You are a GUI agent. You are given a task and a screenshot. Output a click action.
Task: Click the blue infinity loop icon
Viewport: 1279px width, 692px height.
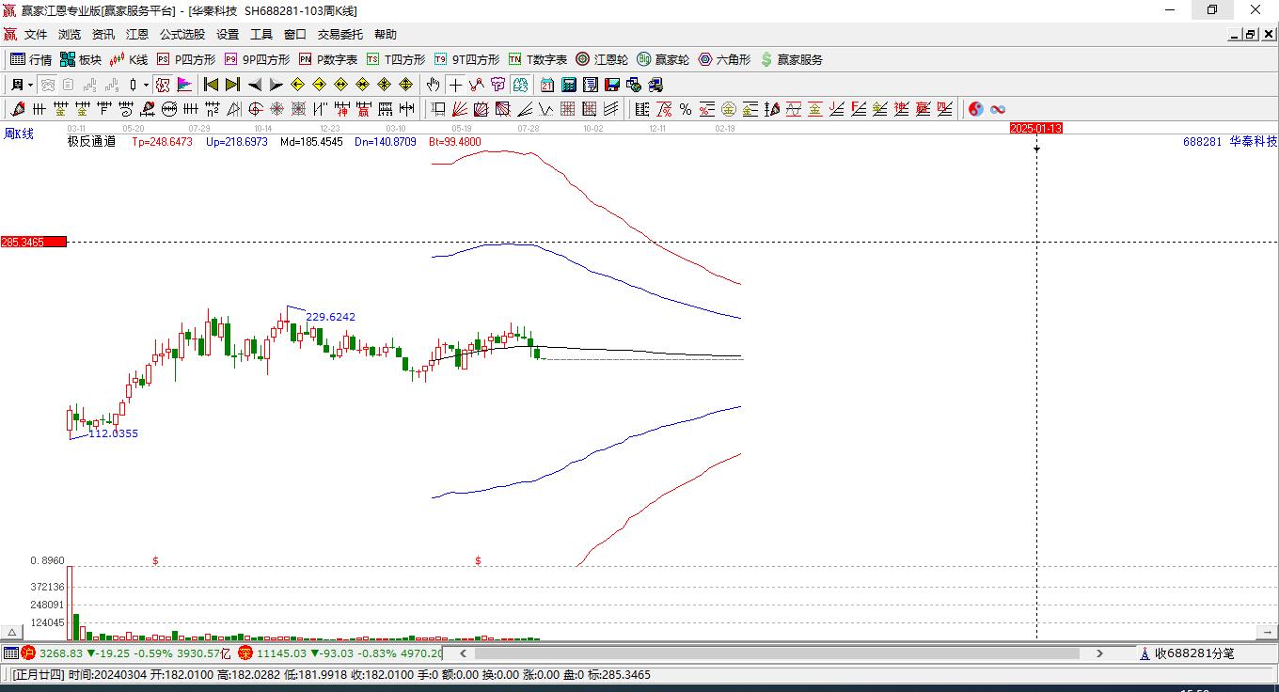point(998,109)
